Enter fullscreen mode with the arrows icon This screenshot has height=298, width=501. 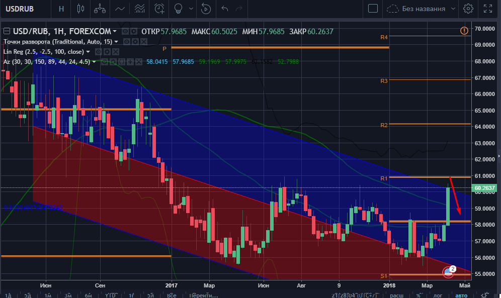tap(487, 9)
